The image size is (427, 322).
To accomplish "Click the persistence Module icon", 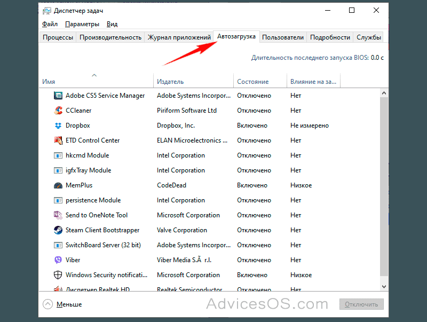I will pos(58,200).
